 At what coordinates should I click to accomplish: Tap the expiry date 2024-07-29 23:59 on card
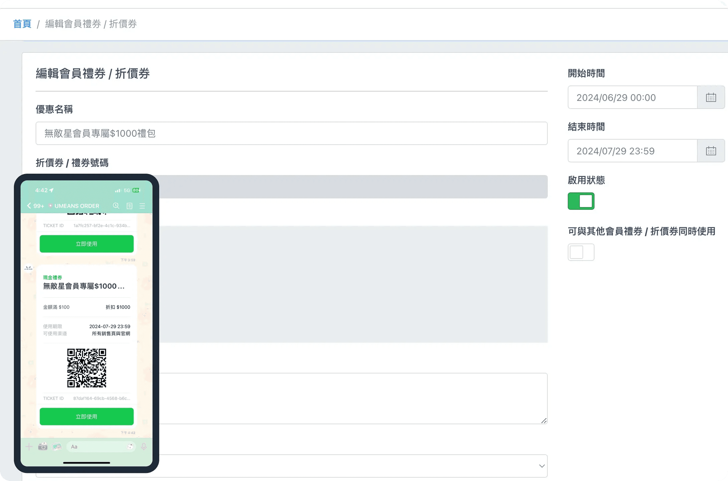click(110, 326)
